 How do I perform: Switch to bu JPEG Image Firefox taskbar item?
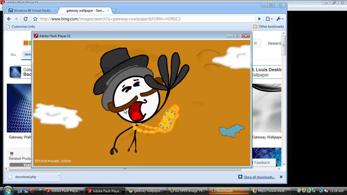(188, 191)
